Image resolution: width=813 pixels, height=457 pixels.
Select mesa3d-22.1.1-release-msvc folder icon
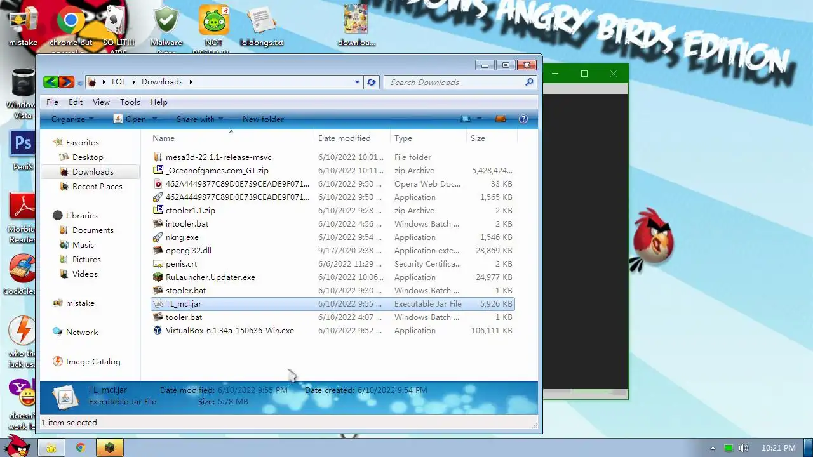pyautogui.click(x=158, y=157)
